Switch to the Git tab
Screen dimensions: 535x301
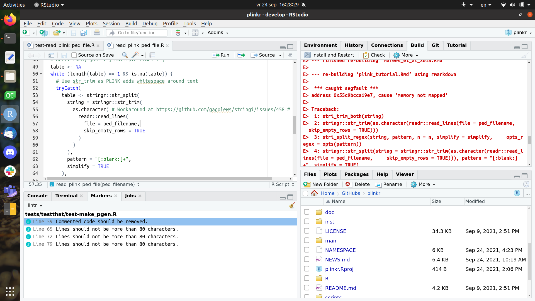tap(435, 45)
